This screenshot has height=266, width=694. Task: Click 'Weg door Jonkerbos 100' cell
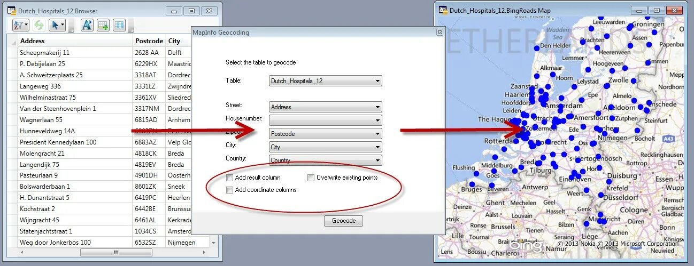[x=75, y=243]
